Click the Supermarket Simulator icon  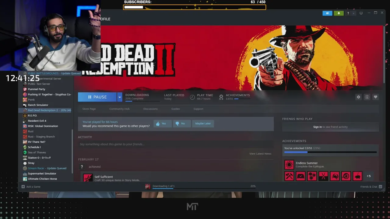pyautogui.click(x=25, y=173)
